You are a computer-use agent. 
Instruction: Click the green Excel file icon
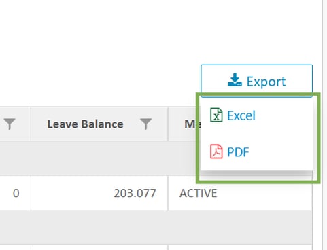[216, 115]
